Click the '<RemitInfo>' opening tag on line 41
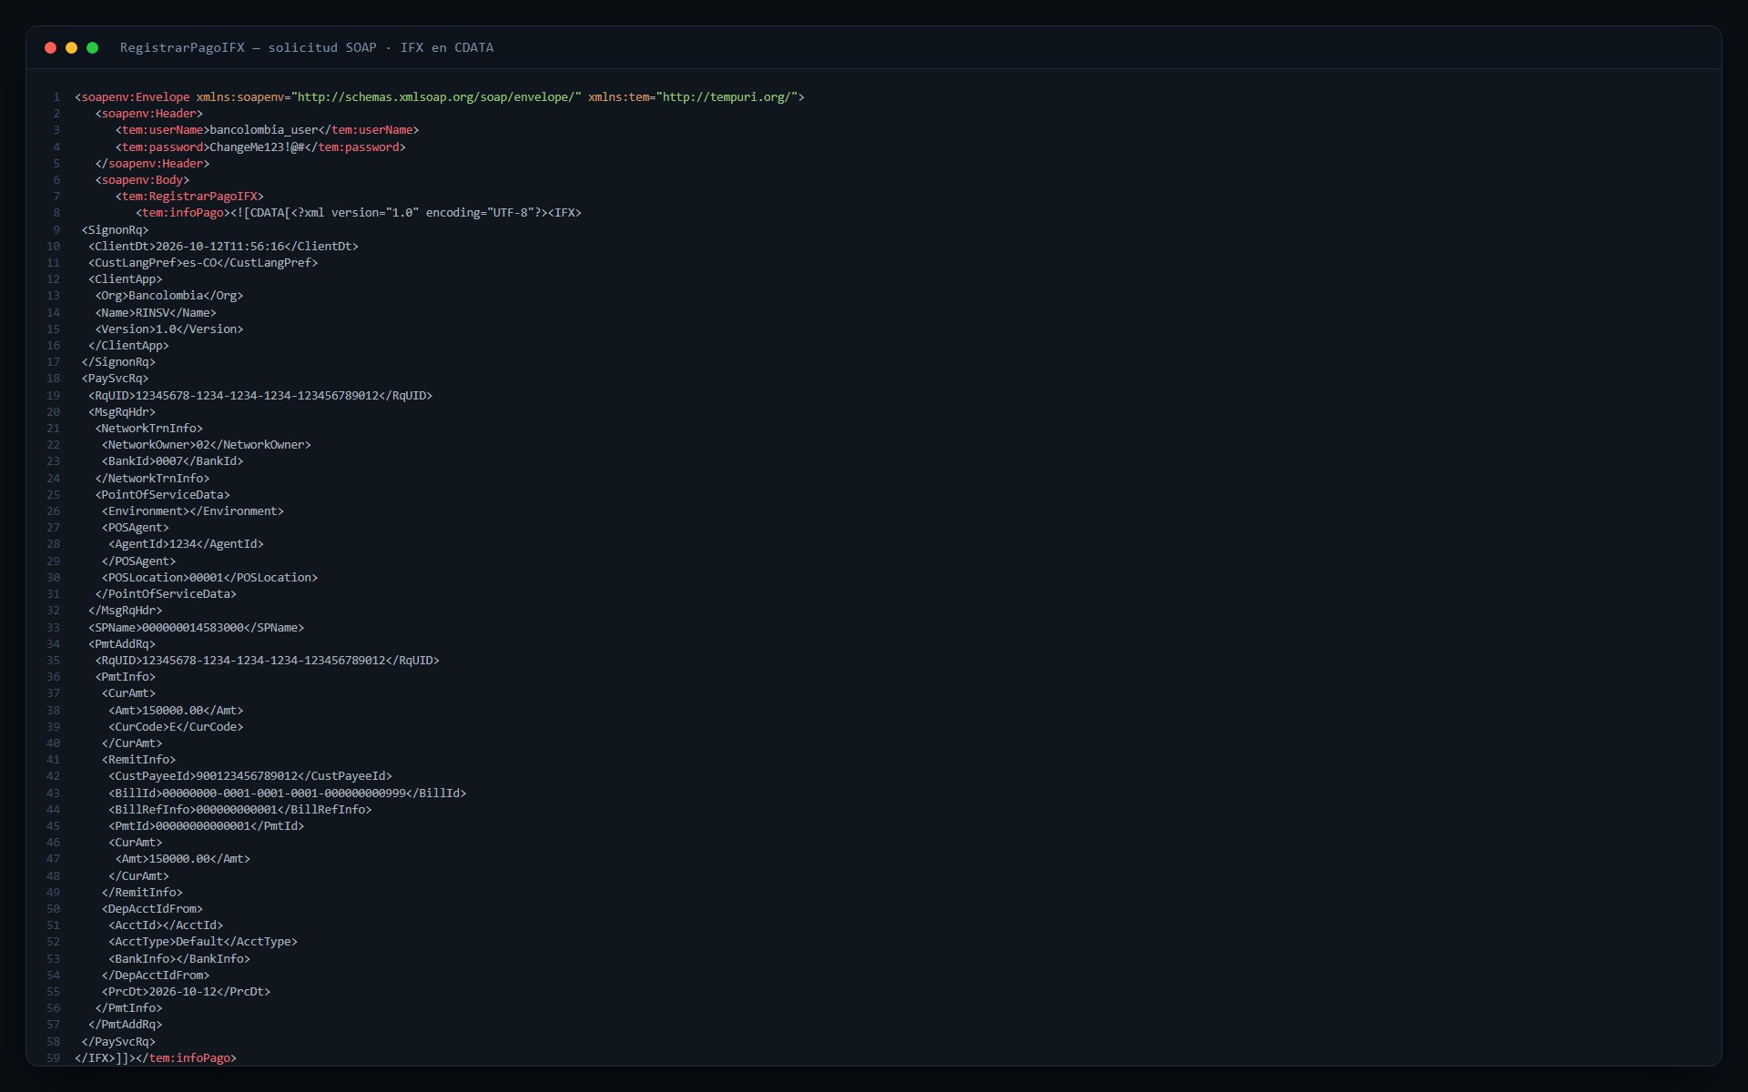This screenshot has width=1748, height=1092. [x=138, y=760]
